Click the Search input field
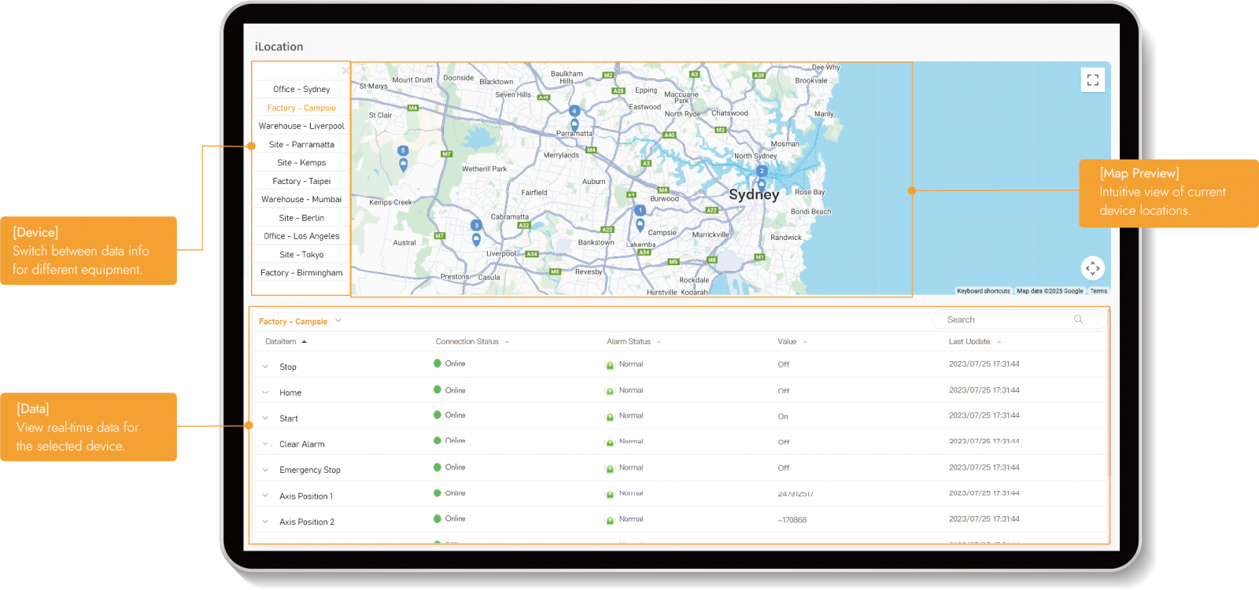Image resolution: width=1259 pixels, height=590 pixels. pos(1007,319)
